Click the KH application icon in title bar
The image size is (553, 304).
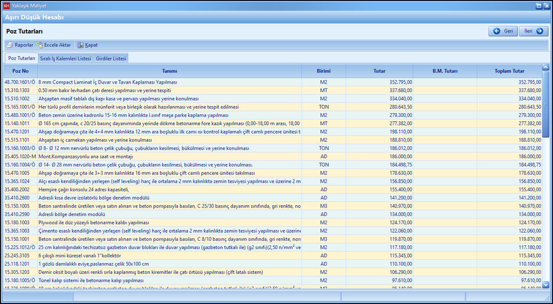click(x=6, y=5)
